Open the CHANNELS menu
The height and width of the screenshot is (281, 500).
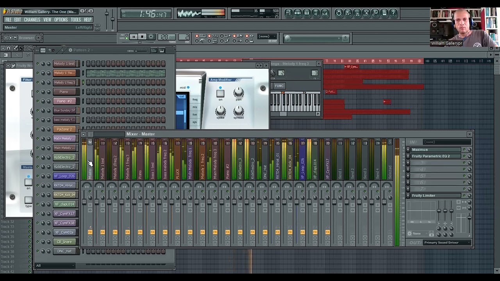pyautogui.click(x=32, y=20)
